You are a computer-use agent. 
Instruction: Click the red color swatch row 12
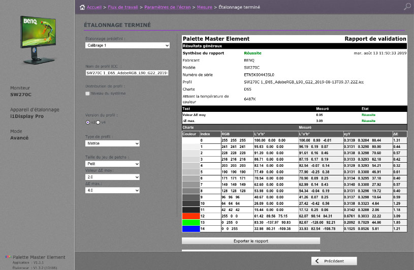click(x=191, y=216)
